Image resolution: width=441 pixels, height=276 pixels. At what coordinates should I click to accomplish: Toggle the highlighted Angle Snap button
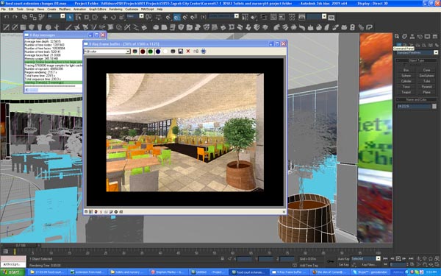(x=177, y=18)
